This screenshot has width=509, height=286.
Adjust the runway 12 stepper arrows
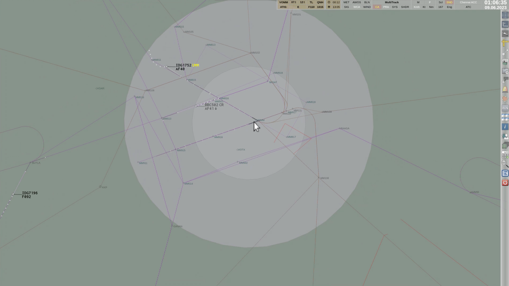pos(302,2)
